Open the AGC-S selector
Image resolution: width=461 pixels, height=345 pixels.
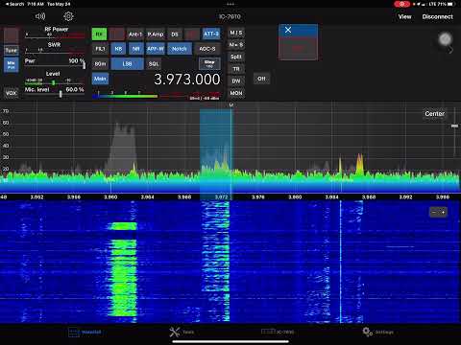[x=207, y=49]
